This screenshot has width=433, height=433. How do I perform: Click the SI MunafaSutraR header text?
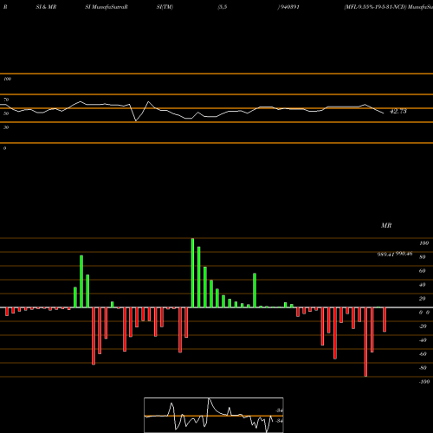coord(107,7)
